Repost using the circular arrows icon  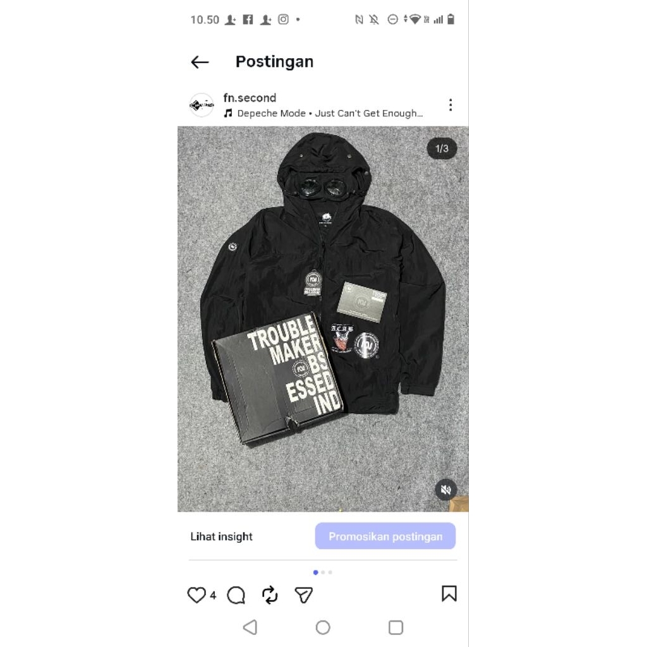coord(270,595)
